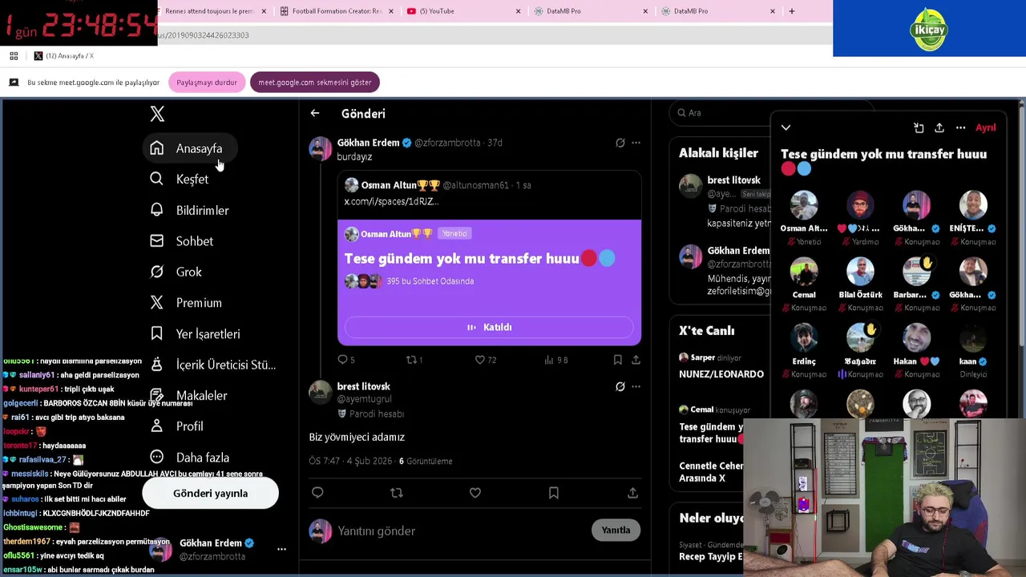Expand Daha fazla in the sidebar

click(x=190, y=458)
